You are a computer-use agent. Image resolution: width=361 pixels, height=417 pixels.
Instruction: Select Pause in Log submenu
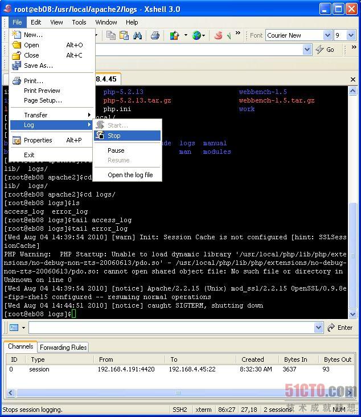click(128, 150)
